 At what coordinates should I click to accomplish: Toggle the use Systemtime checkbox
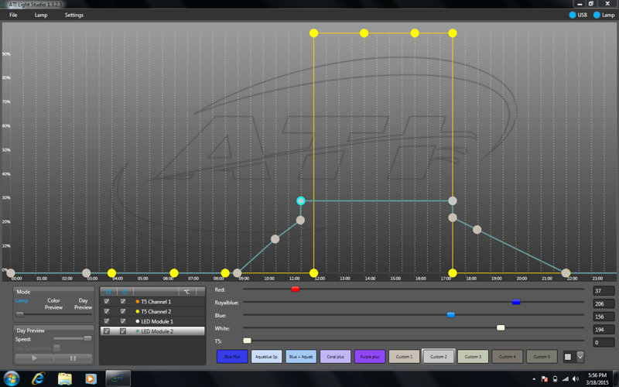(56, 348)
